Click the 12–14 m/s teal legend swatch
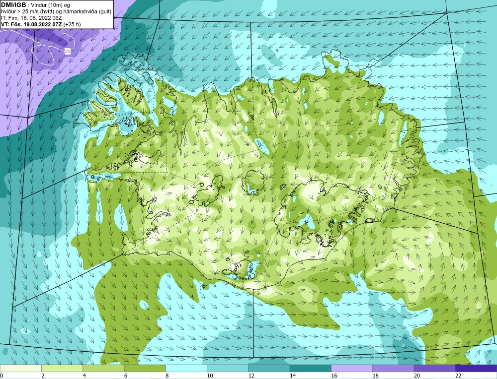This screenshot has width=497, height=379. pyautogui.click(x=269, y=368)
